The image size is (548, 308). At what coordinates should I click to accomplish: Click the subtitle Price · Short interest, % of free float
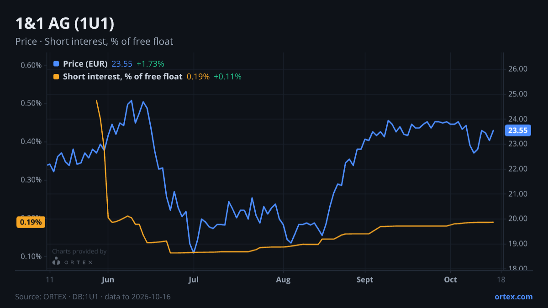pyautogui.click(x=94, y=42)
